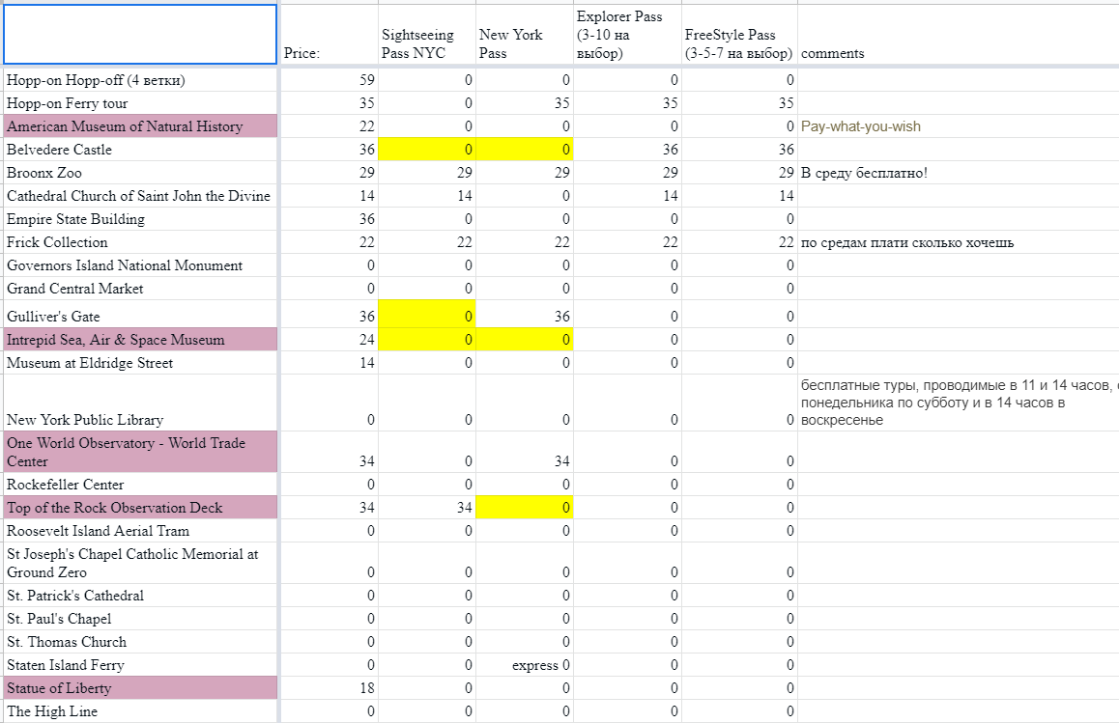Select the 'Hopp-on Hopp-off (4 ветки)' row label
The image size is (1119, 723).
click(x=140, y=80)
